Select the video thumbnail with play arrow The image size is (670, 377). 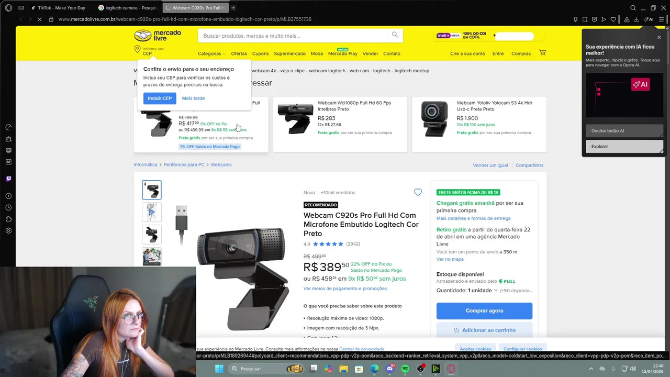152,212
